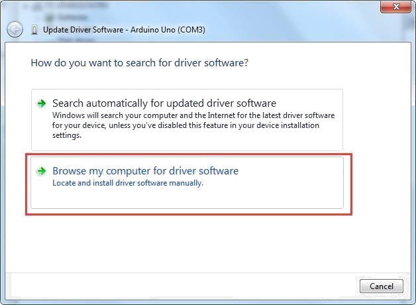The image size is (416, 305).
Task: Close the Update Driver Software dialog
Action: click(x=396, y=7)
